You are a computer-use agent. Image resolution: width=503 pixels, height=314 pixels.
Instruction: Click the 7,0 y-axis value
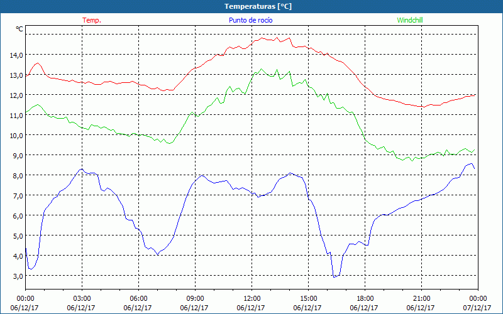(x=18, y=196)
